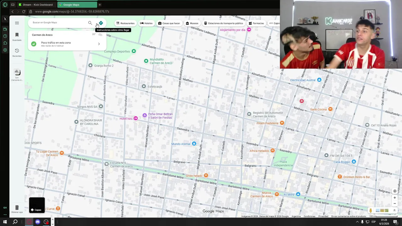The height and width of the screenshot is (226, 402).
Task: Go back with the browser arrow
Action: (13, 12)
